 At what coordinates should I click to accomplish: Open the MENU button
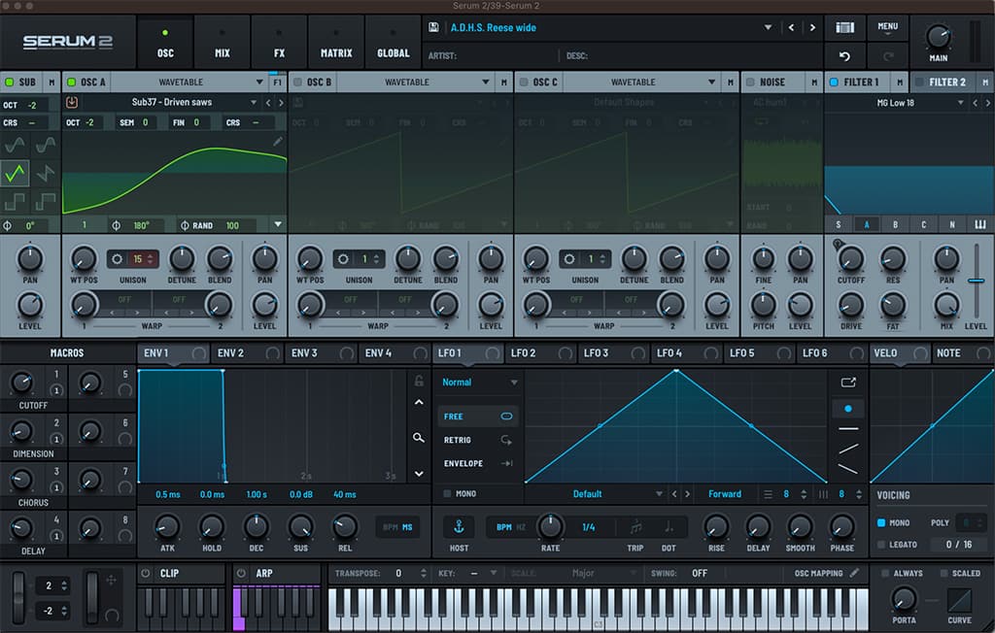tap(888, 28)
